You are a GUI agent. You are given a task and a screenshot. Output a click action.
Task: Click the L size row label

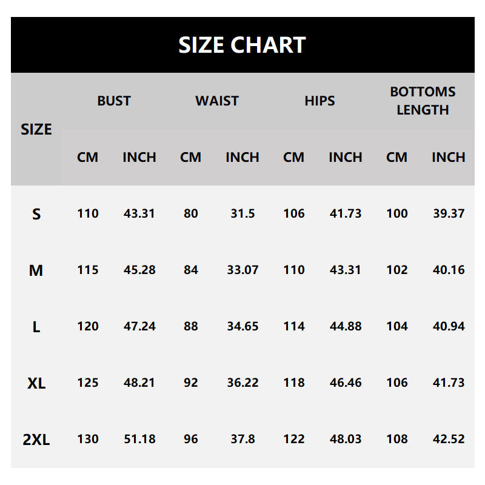point(36,327)
